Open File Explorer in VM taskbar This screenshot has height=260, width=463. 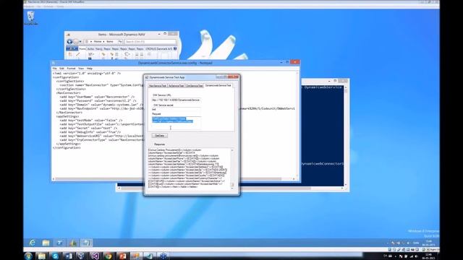pos(46,243)
